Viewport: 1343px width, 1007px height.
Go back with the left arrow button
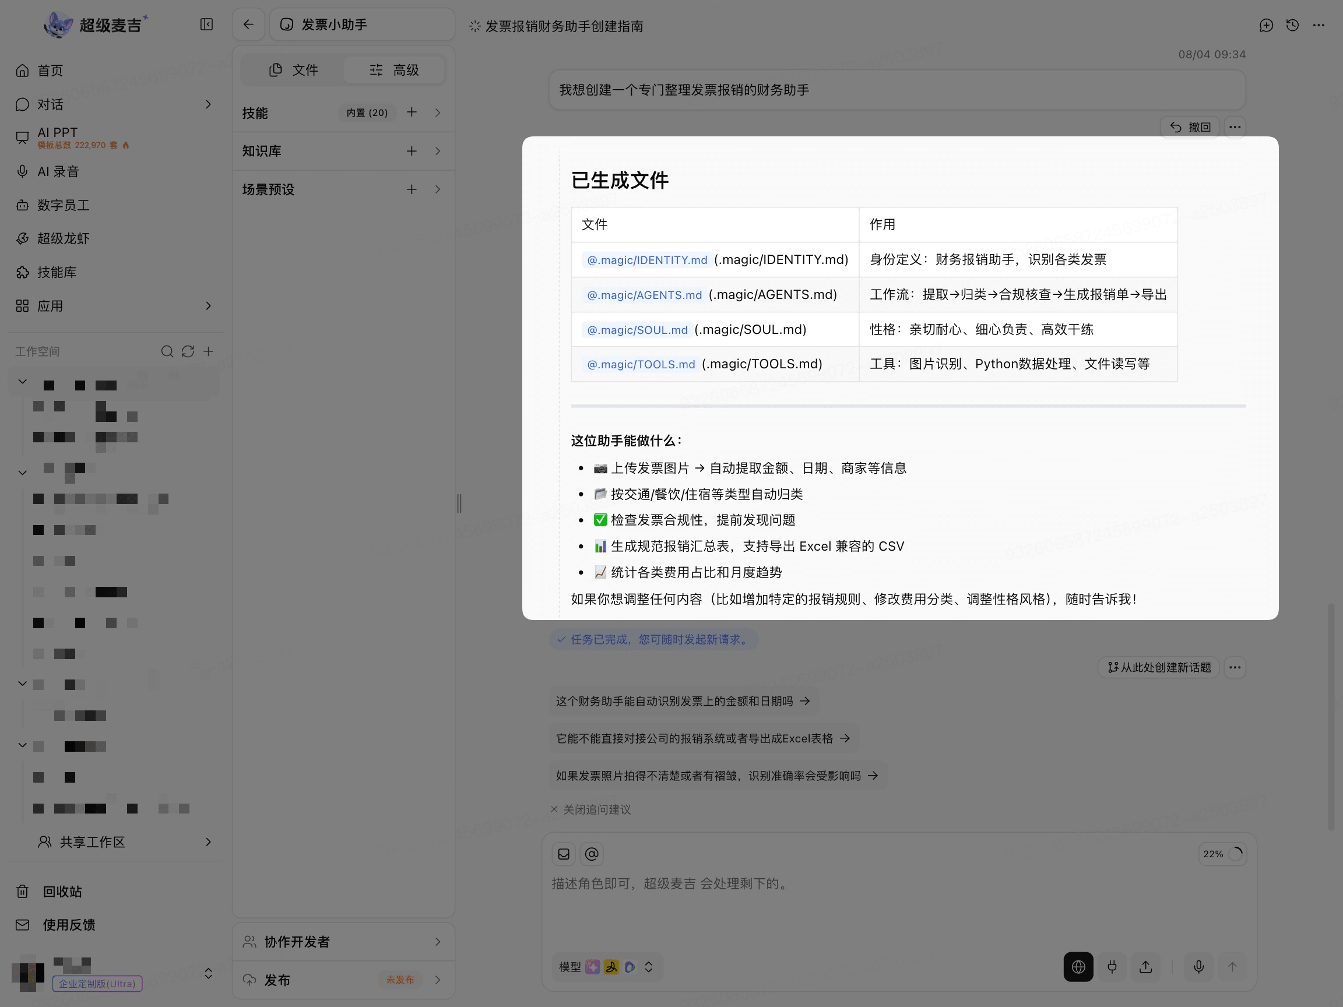[x=248, y=24]
